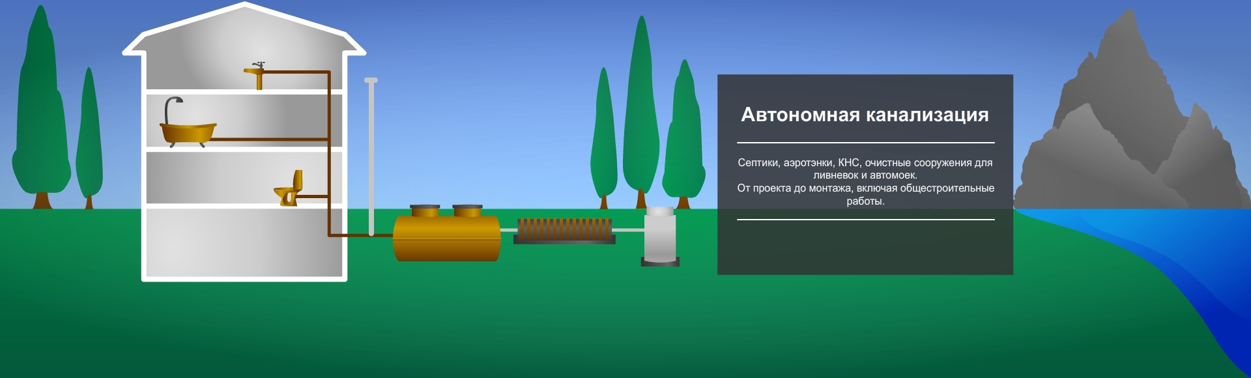Select the yellow septic tank

click(446, 239)
